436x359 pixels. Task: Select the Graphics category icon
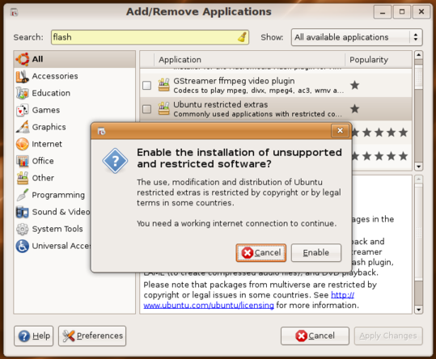click(x=23, y=127)
